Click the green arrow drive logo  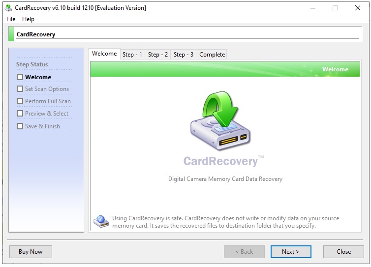pos(220,120)
